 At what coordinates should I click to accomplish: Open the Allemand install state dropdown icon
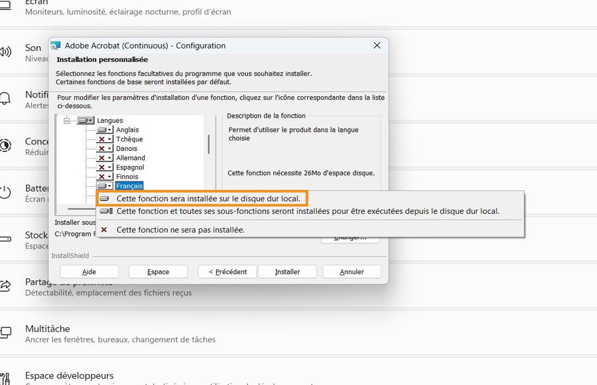(104, 158)
